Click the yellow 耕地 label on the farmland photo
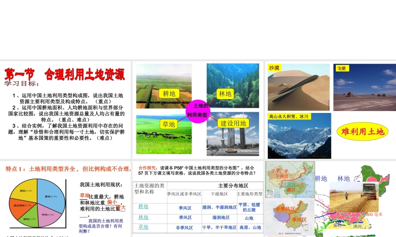 pyautogui.click(x=169, y=94)
